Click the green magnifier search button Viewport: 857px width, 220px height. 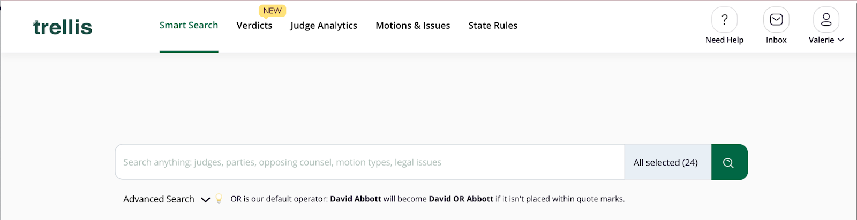point(729,162)
